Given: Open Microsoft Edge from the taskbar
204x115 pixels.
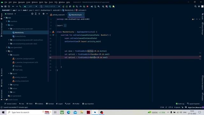Looking at the screenshot, I should [69, 112].
